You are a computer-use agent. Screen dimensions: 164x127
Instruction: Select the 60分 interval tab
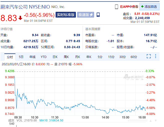(x=134, y=57)
